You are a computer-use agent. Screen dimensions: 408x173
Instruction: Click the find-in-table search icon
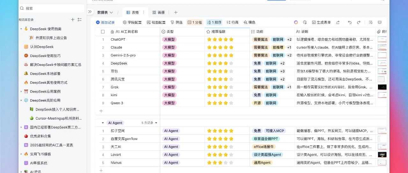point(371,22)
